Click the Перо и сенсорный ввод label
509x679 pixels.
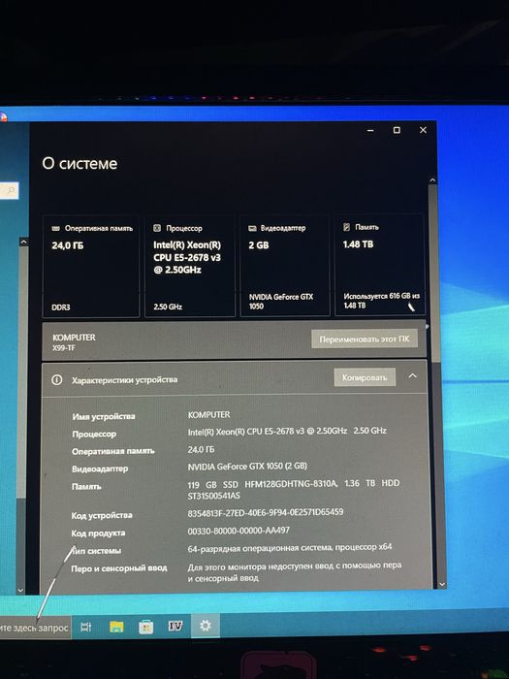pos(119,568)
